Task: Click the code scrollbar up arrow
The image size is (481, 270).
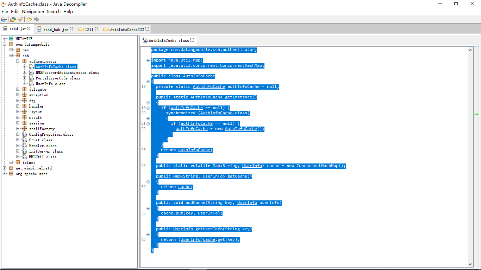Action: point(470,50)
